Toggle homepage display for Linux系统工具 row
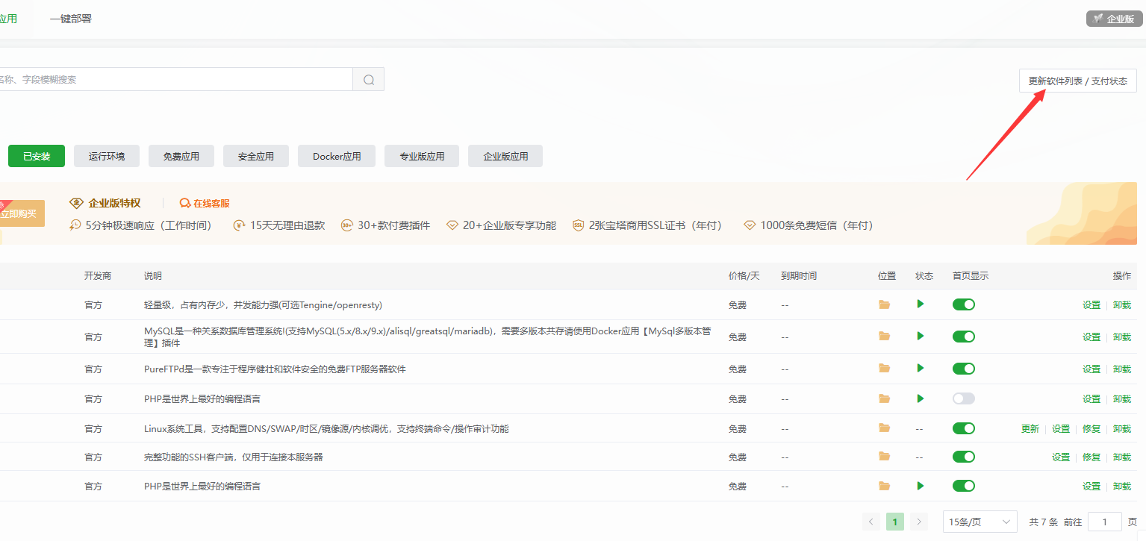The image size is (1146, 541). coord(964,428)
